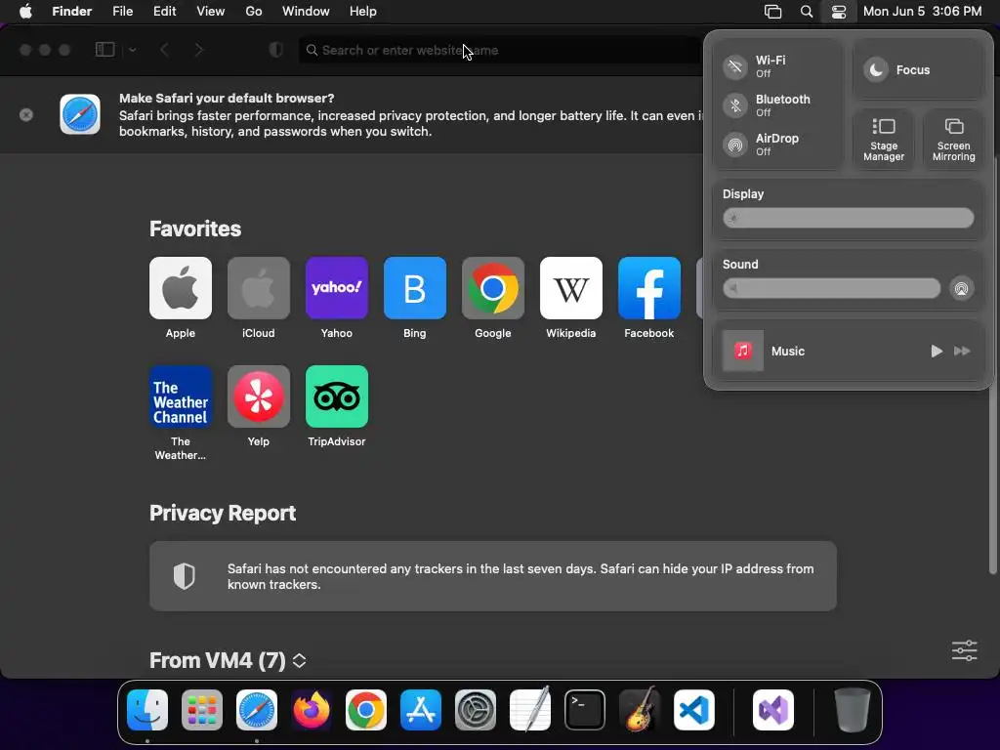The height and width of the screenshot is (750, 1000).
Task: Toggle Control Center menu bar icon
Action: click(x=839, y=12)
